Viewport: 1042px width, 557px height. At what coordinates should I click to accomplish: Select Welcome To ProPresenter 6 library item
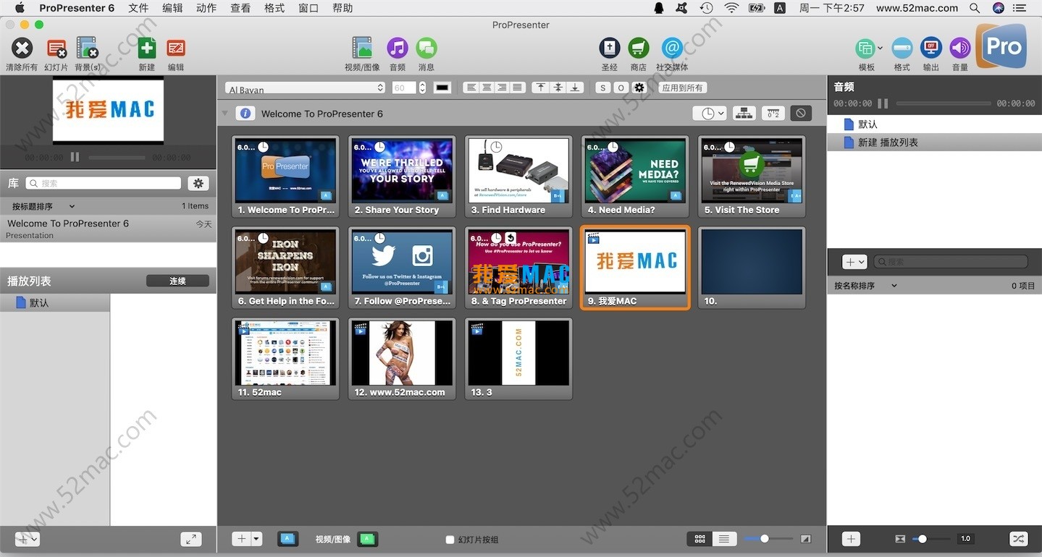(x=109, y=229)
